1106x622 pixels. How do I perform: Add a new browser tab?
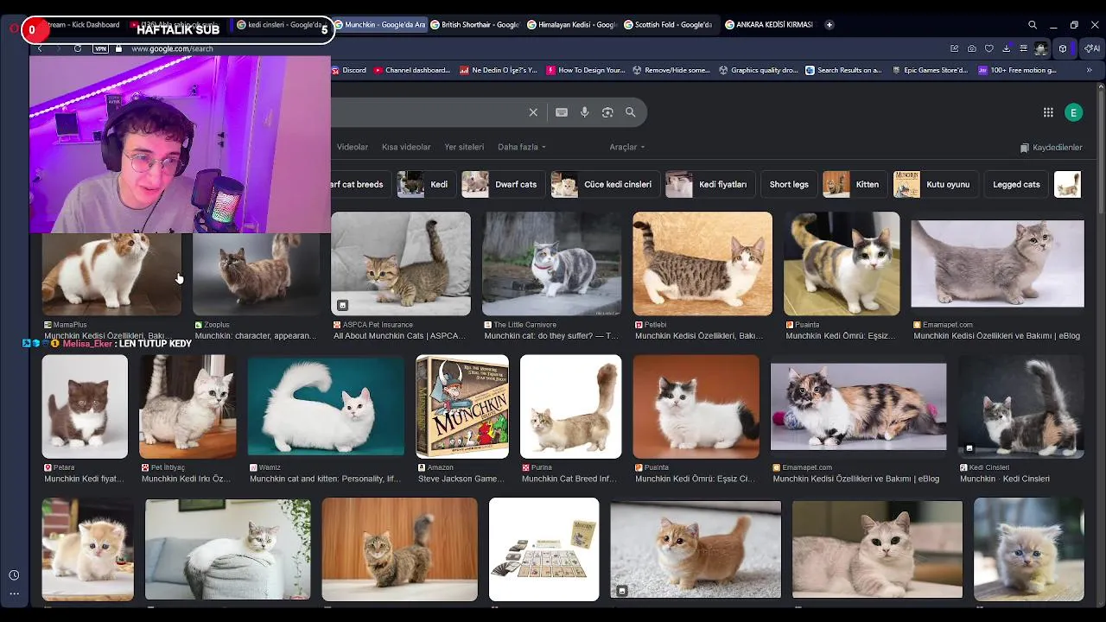pyautogui.click(x=829, y=25)
